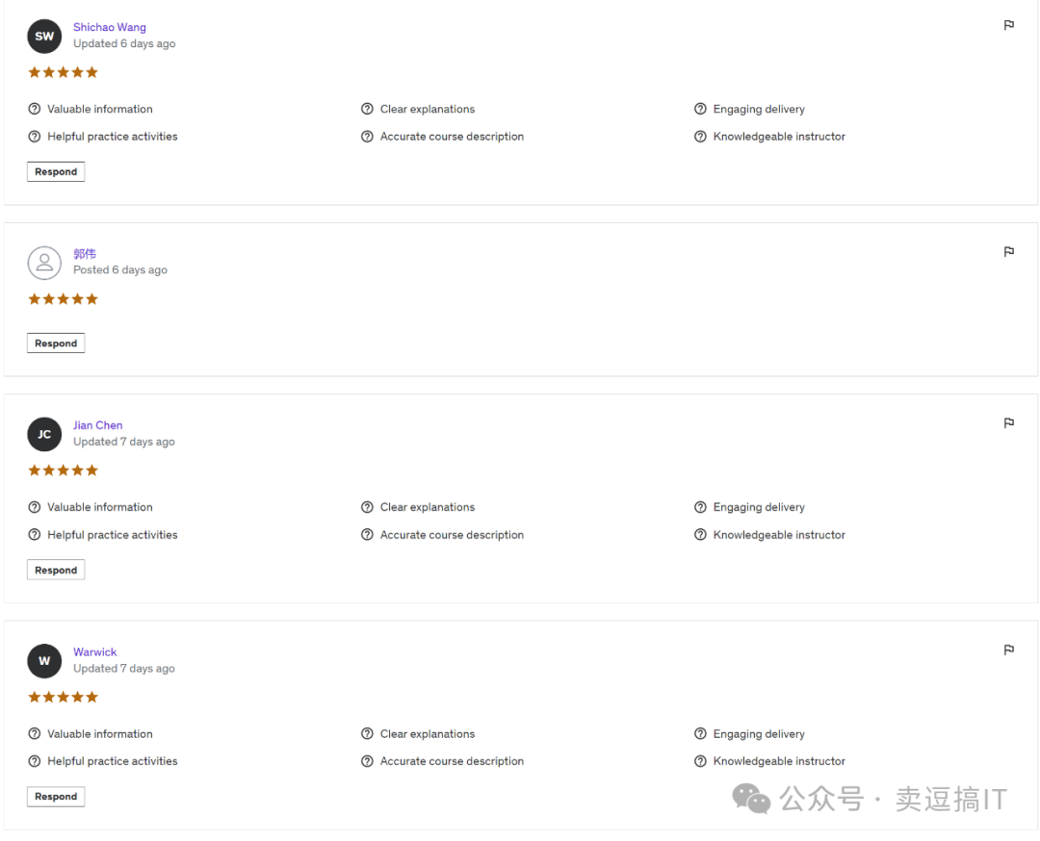
Task: Click 'Valuable information' in Jian Chen's review
Action: 99,507
